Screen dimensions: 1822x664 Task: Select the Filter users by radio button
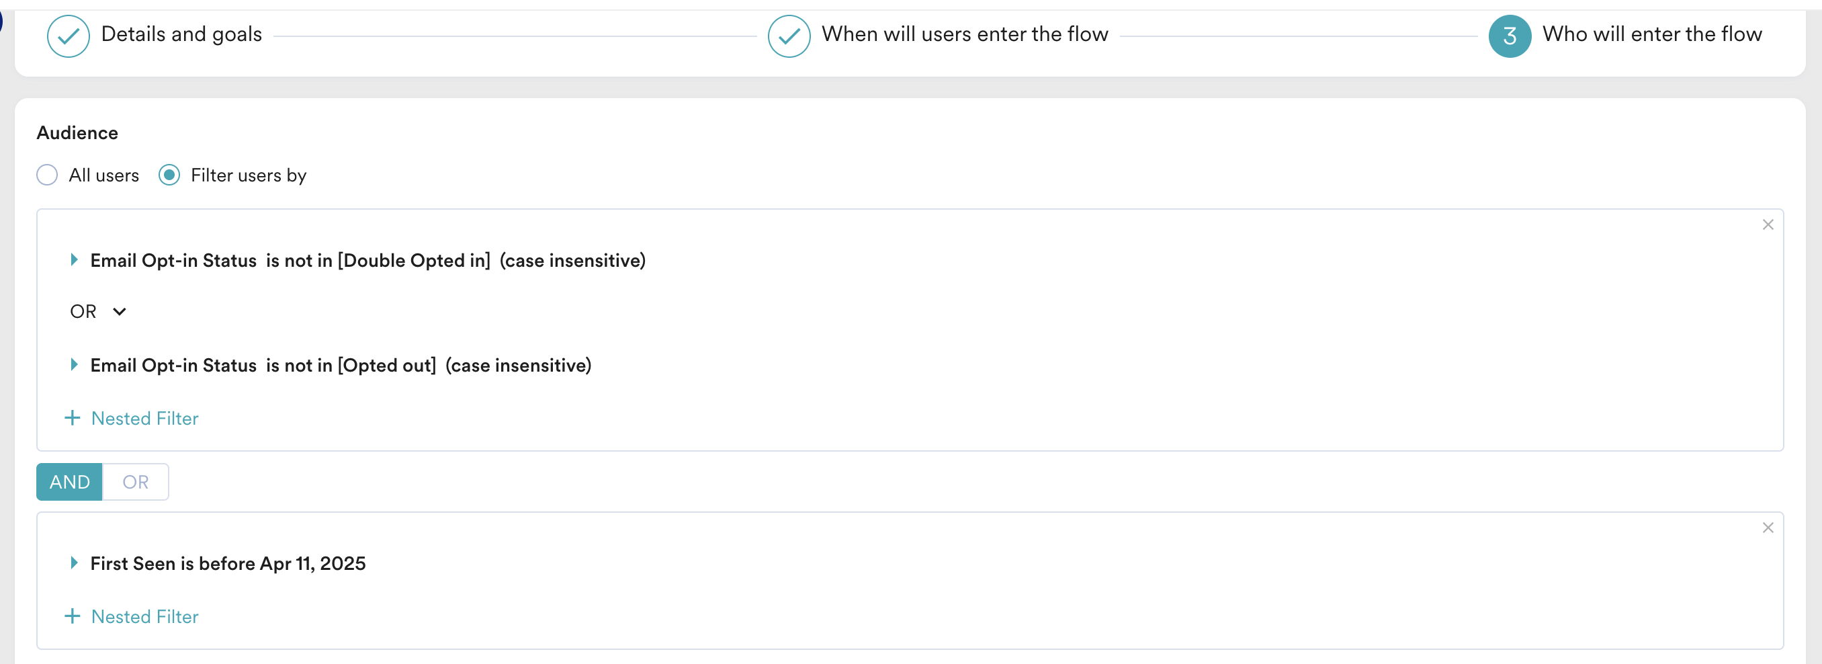[169, 175]
